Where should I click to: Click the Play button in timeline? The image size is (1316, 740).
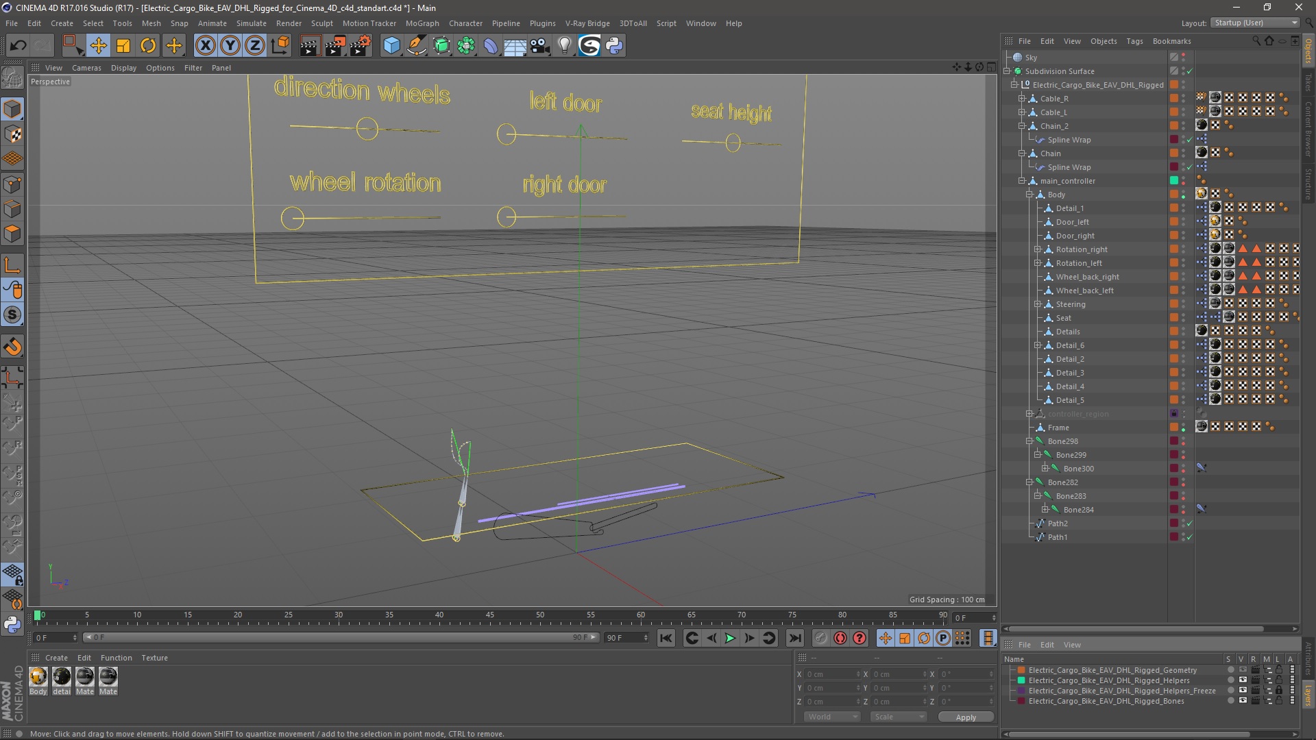pyautogui.click(x=729, y=638)
